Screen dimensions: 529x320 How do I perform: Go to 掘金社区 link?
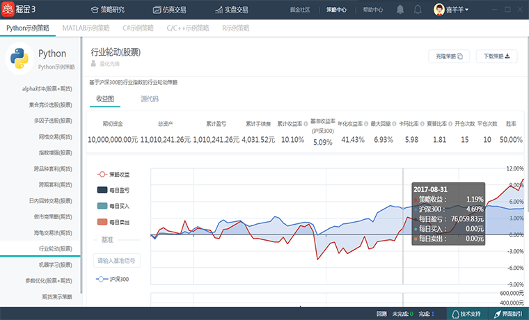coord(300,10)
